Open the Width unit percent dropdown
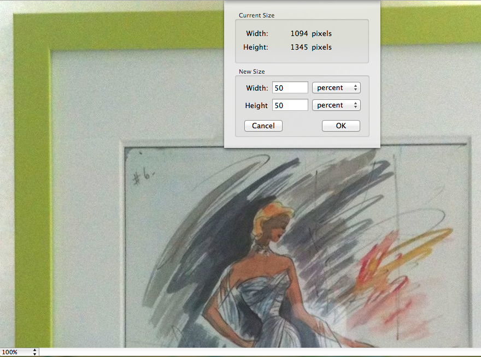This screenshot has width=481, height=357. coord(336,88)
